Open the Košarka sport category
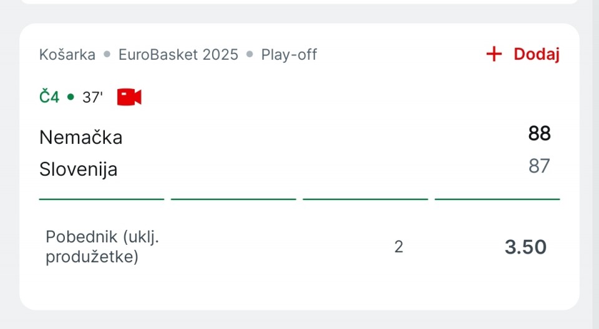The height and width of the screenshot is (329, 599). 67,55
